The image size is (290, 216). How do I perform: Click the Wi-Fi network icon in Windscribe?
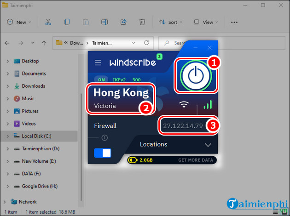click(184, 104)
